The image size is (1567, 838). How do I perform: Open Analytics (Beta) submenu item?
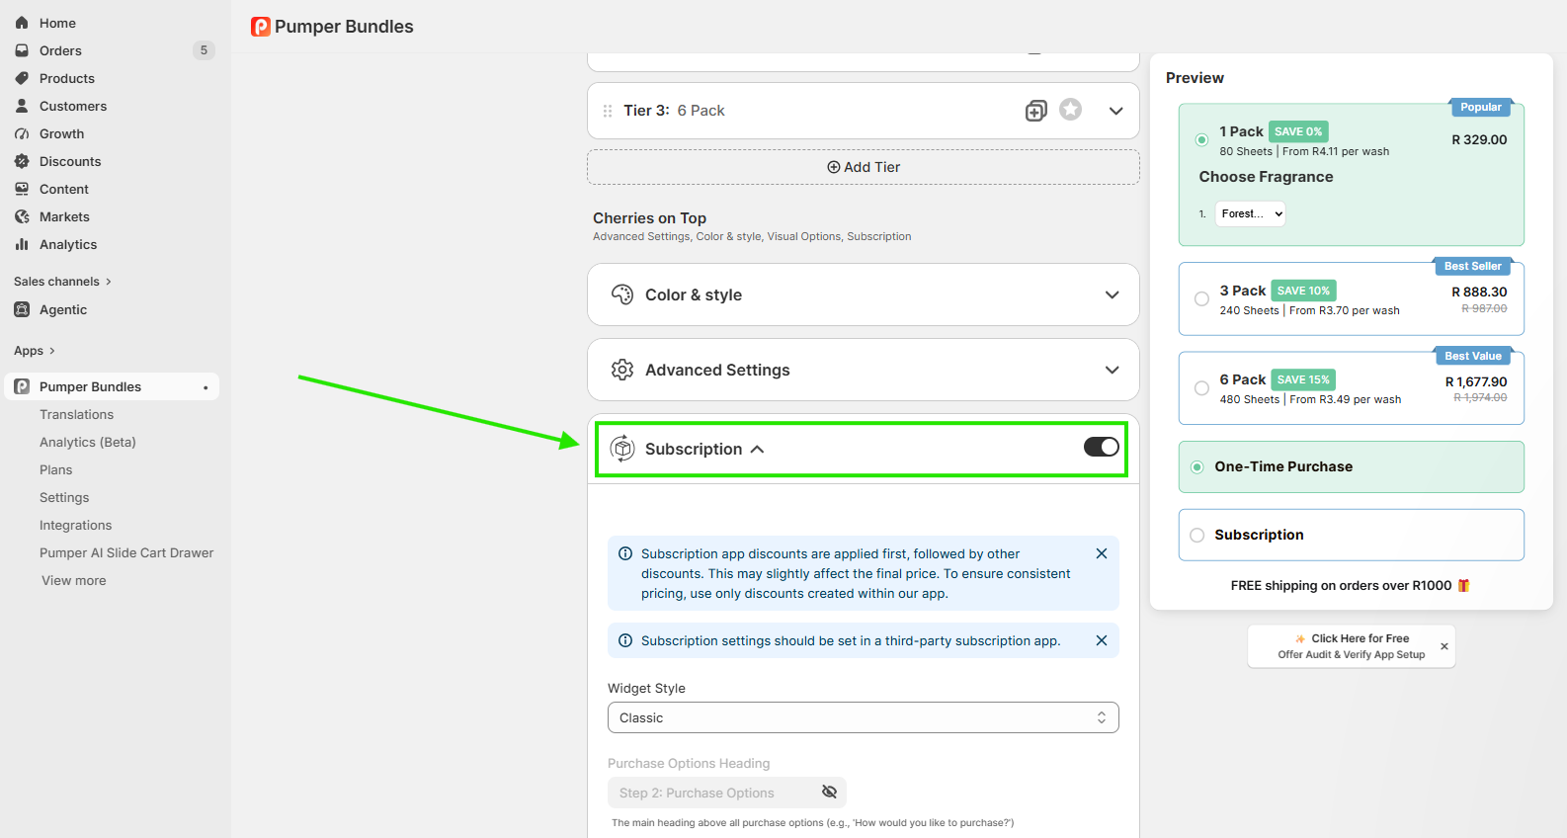click(x=88, y=442)
